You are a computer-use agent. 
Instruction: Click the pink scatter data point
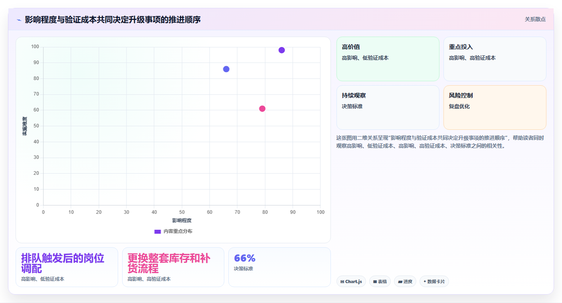262,109
